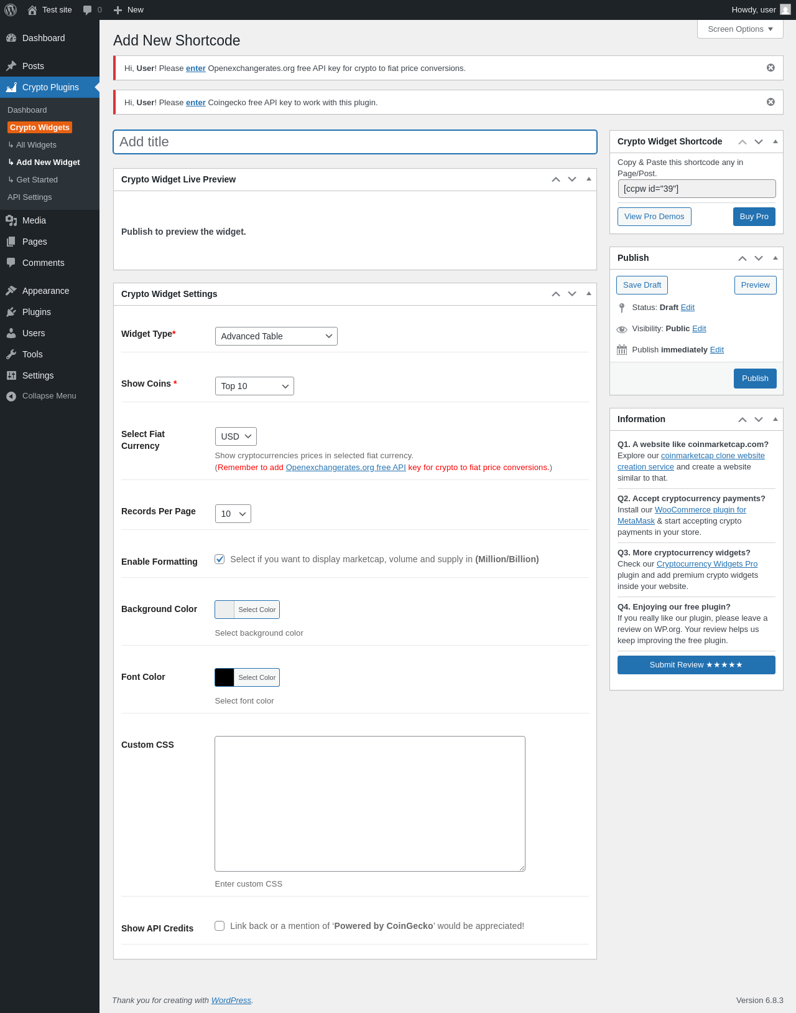The height and width of the screenshot is (1013, 796).
Task: Expand the Screen Options panel
Action: 740,29
